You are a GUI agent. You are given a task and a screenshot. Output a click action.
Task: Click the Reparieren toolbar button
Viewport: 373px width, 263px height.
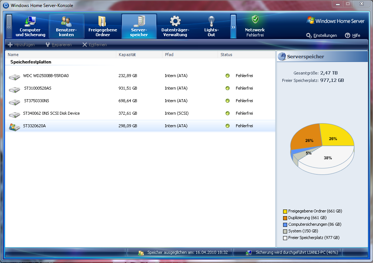(x=58, y=45)
